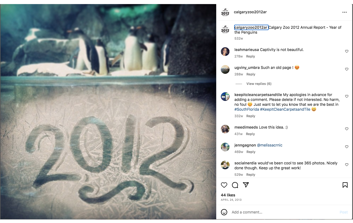
Task: Open keepitcleancarpetsandtile's avatar
Action: tap(225, 97)
